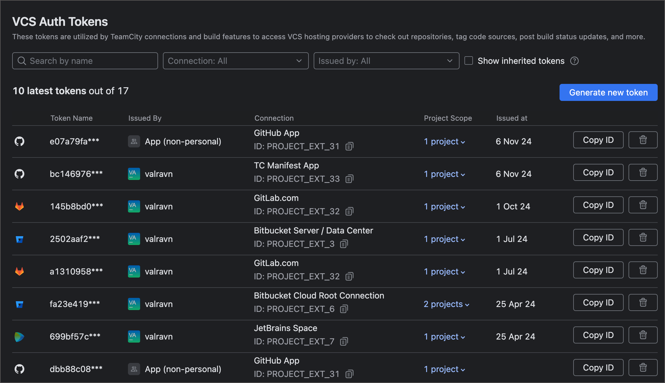Enable Show inherited tokens checkbox
This screenshot has height=383, width=665.
pos(469,61)
